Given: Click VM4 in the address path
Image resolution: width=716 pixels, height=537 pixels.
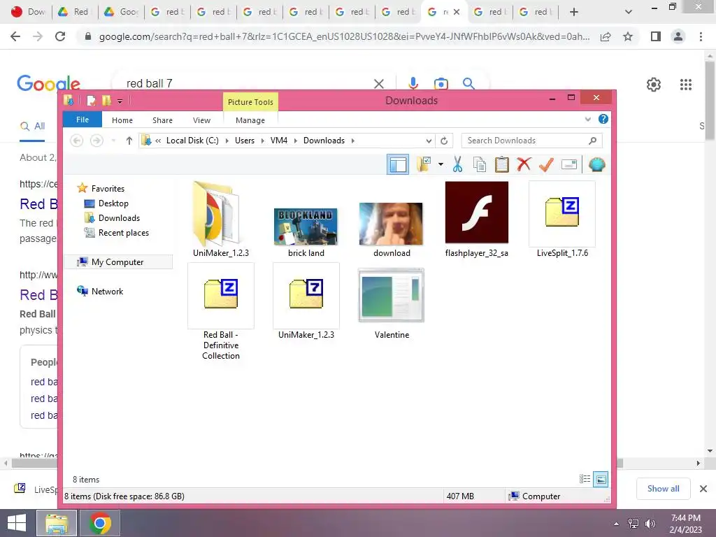Looking at the screenshot, I should 278,141.
